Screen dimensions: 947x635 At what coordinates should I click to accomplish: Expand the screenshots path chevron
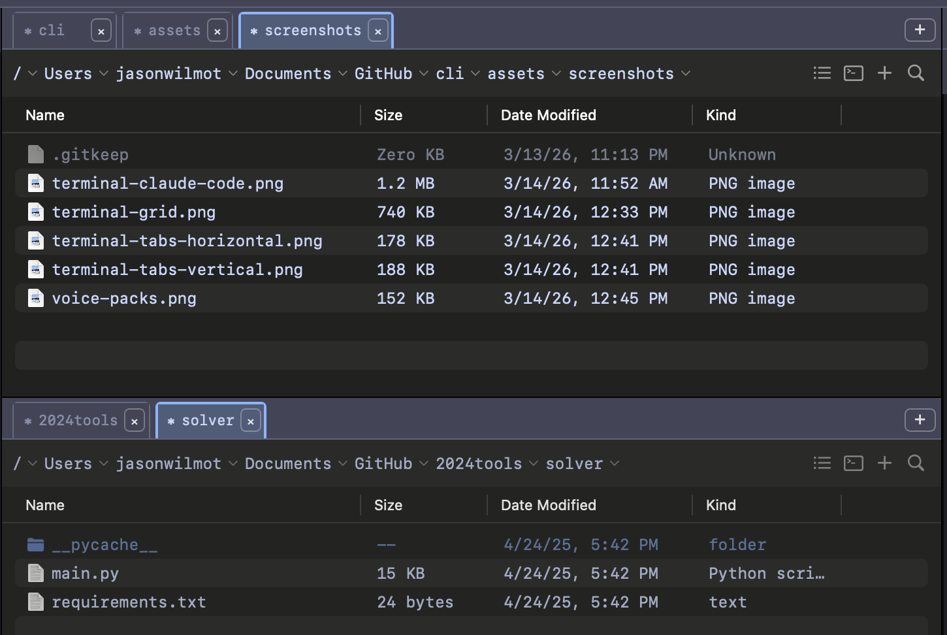point(686,74)
